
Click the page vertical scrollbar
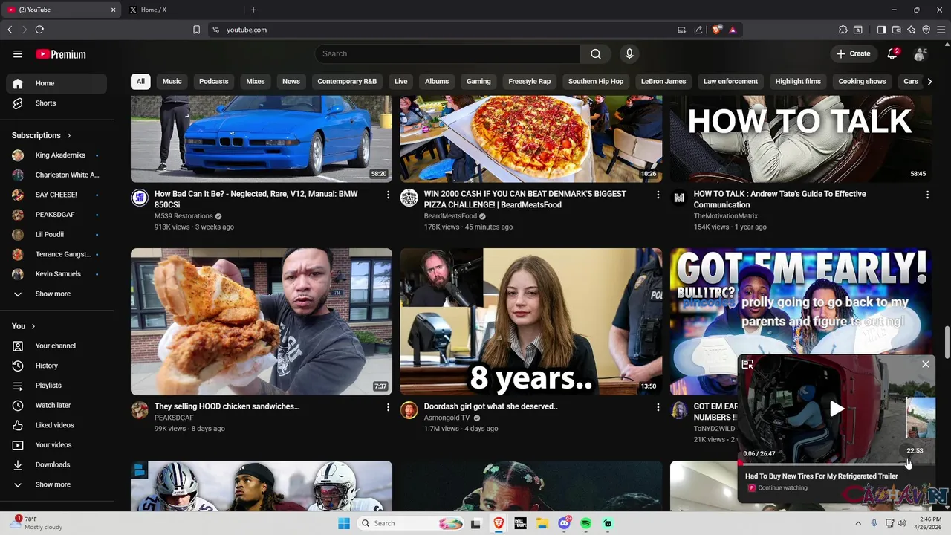pyautogui.click(x=947, y=342)
